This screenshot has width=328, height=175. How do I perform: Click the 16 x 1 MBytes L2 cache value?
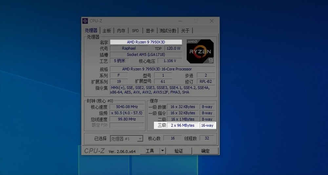(x=183, y=119)
